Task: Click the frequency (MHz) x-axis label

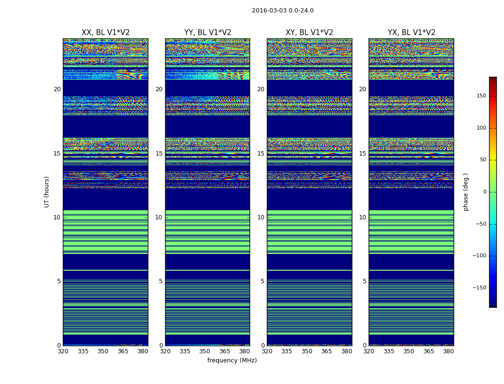Action: 232,360
